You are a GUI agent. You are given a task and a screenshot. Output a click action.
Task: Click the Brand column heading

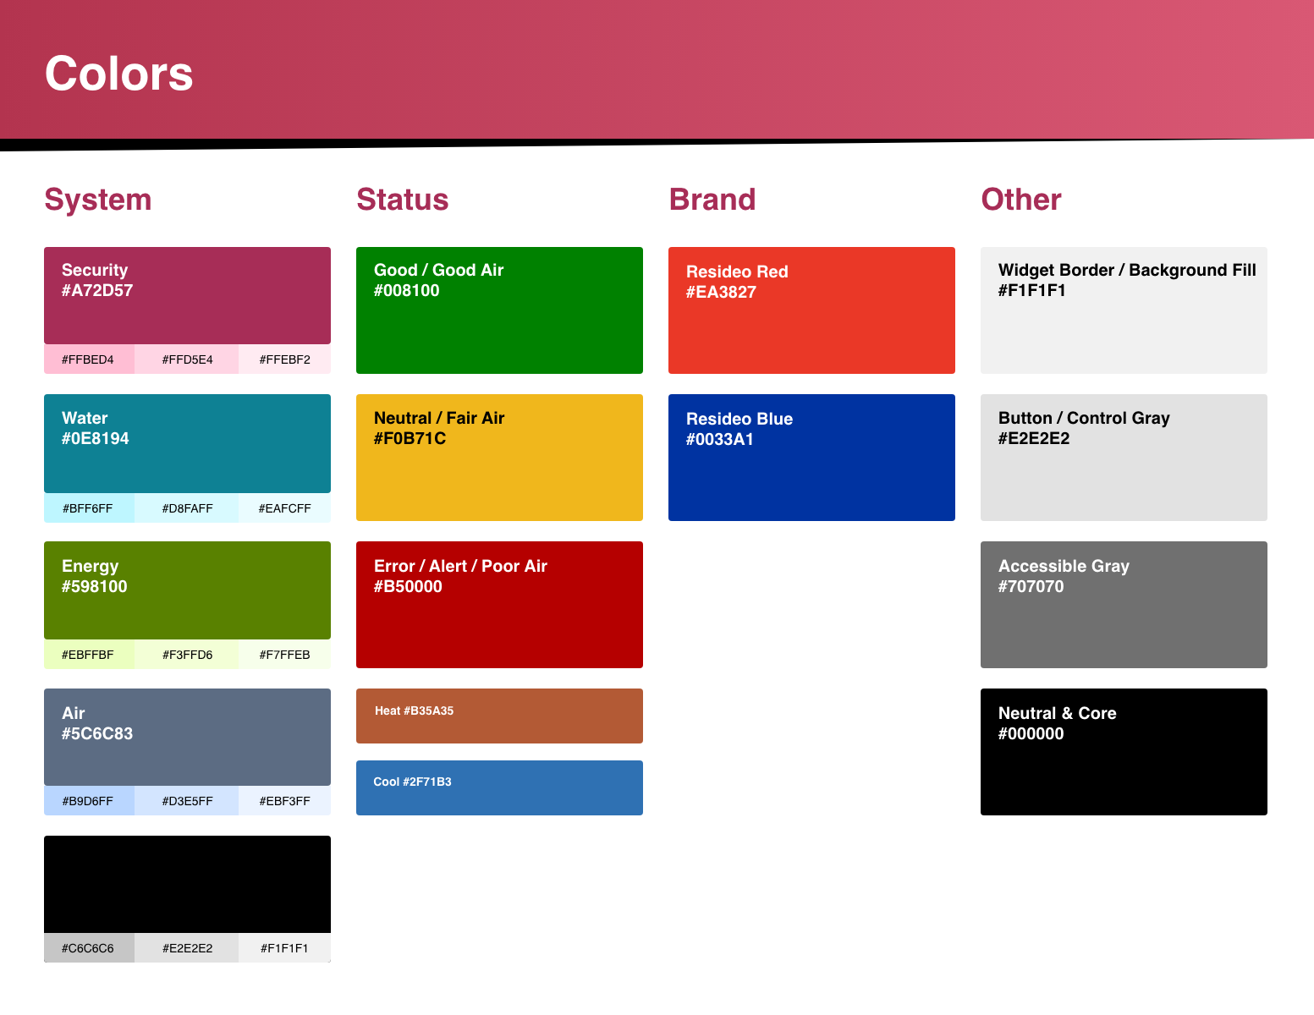pyautogui.click(x=712, y=200)
